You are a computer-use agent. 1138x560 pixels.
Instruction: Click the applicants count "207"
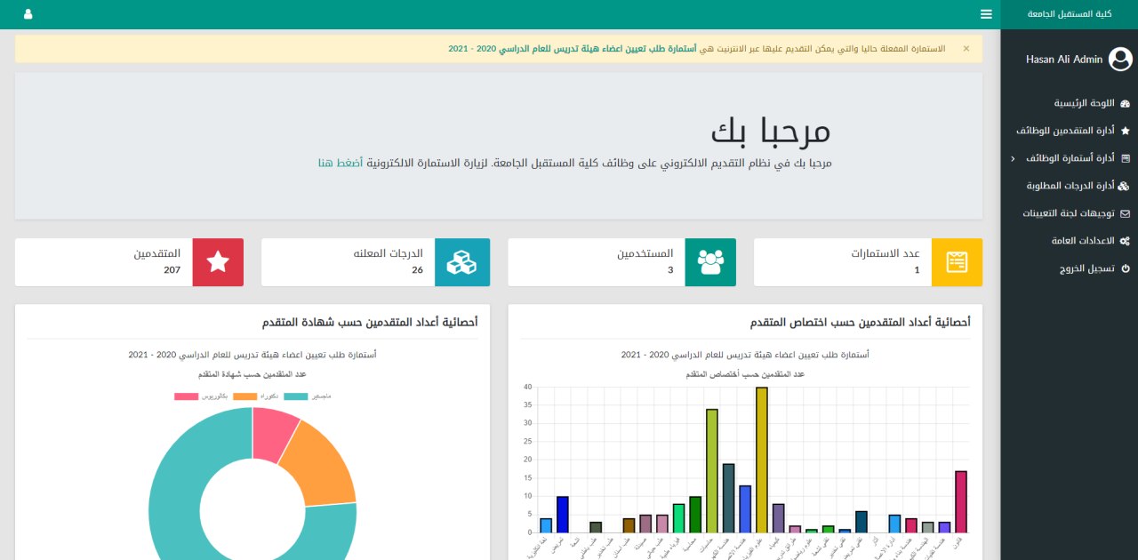point(172,270)
